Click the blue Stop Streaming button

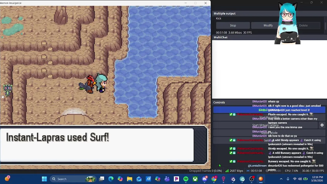point(269,110)
